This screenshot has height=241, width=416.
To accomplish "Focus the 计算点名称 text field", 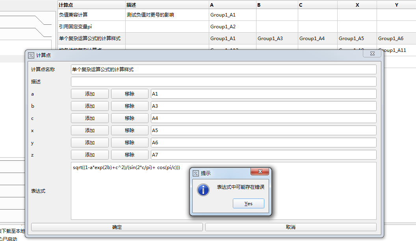I will click(223, 70).
